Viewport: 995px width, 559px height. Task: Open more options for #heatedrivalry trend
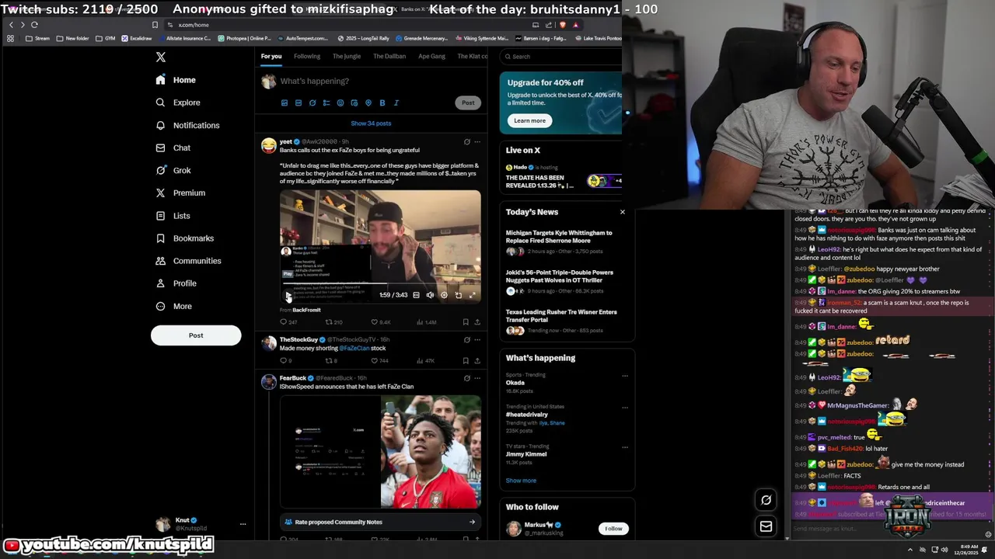tap(625, 407)
